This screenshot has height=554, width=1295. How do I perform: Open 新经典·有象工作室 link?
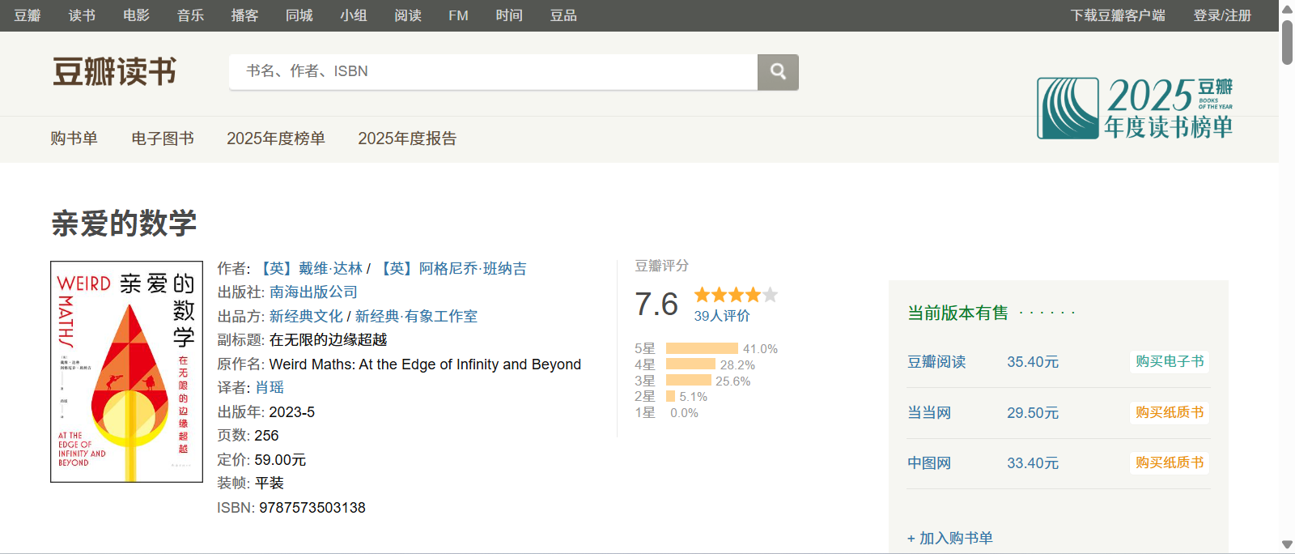pyautogui.click(x=416, y=316)
